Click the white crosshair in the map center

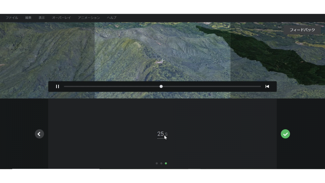pyautogui.click(x=162, y=61)
